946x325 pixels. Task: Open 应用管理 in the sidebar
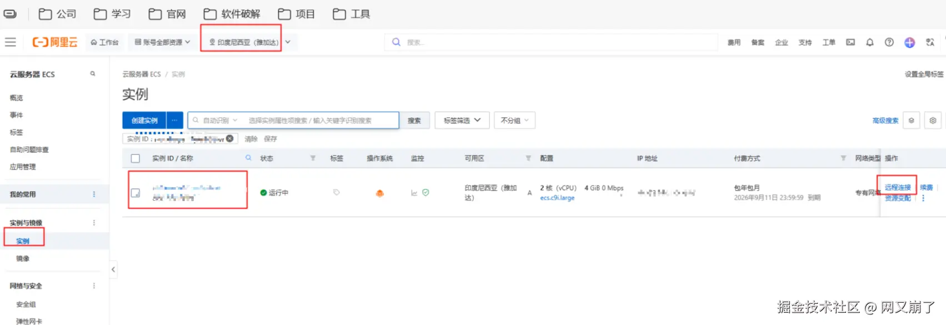(23, 167)
